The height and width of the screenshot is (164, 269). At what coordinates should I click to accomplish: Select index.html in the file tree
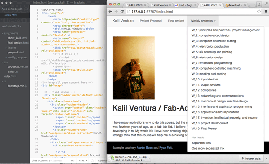10,76
